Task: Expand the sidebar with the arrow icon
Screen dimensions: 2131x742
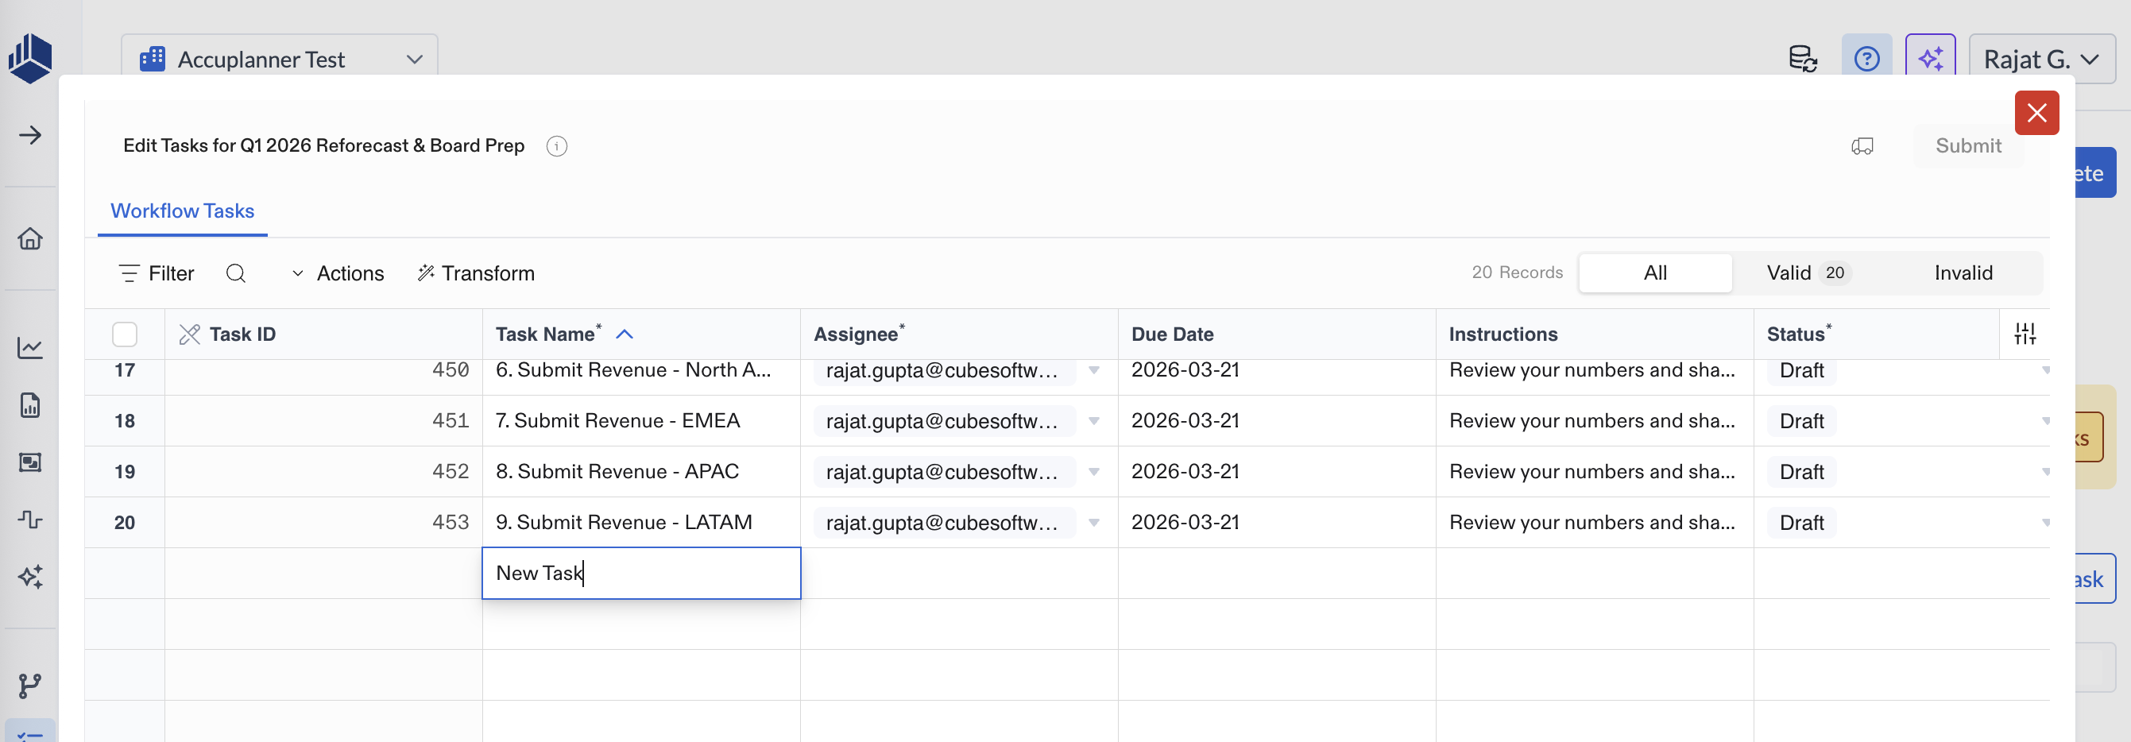Action: pyautogui.click(x=31, y=135)
